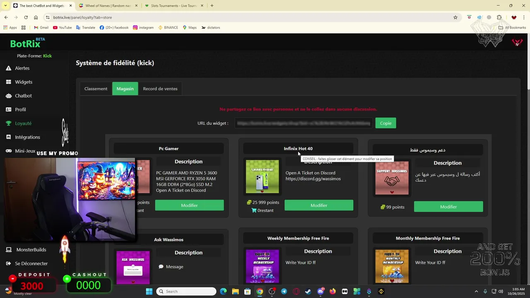Click Modifier on the دعم وسيموس card
The height and width of the screenshot is (298, 530).
coord(448,207)
